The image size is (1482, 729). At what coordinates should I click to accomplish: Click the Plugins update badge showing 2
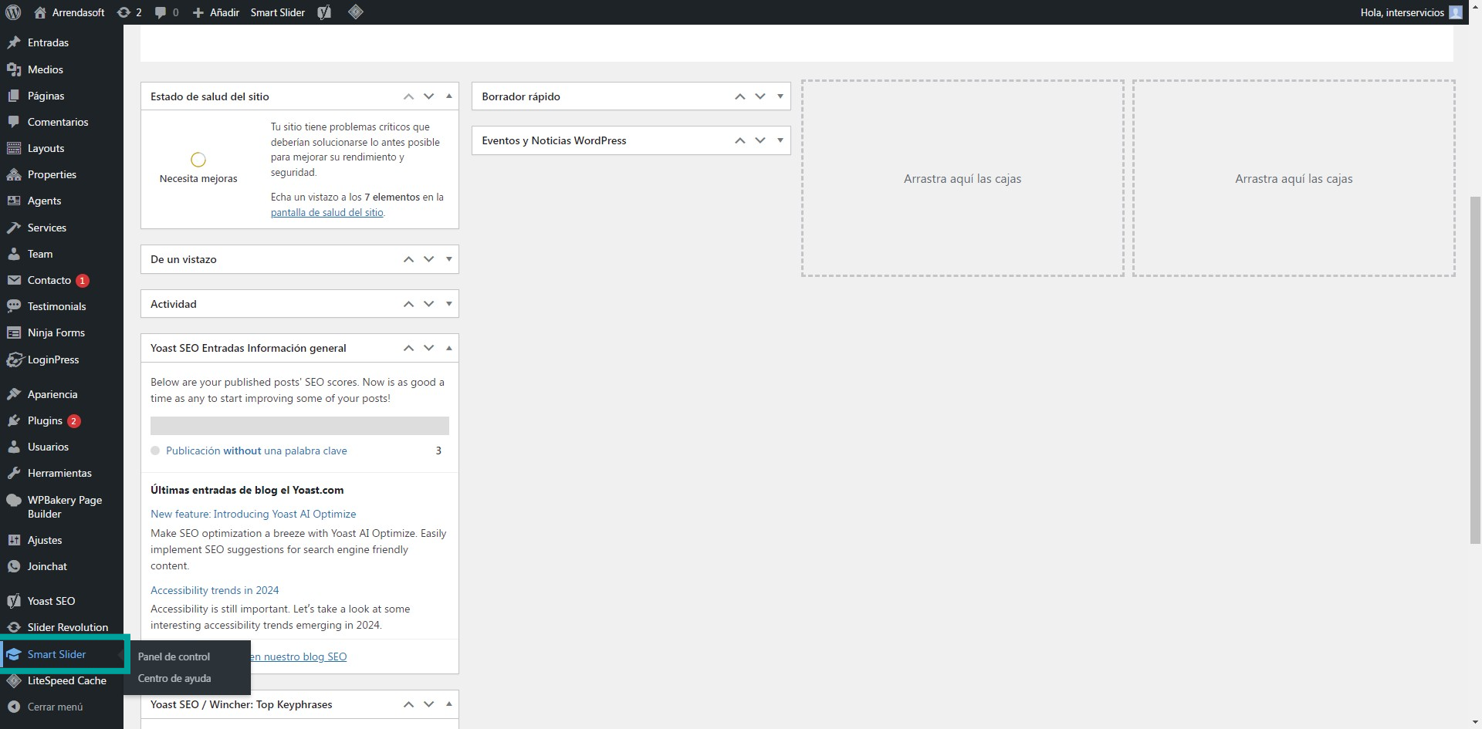coord(74,421)
